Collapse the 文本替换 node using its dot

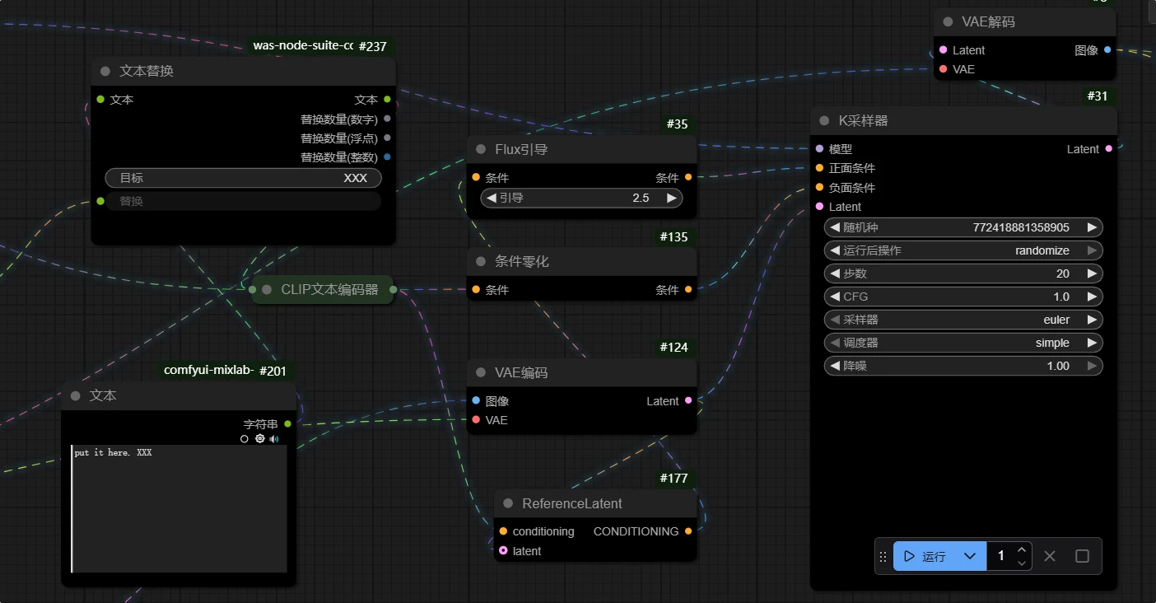point(105,71)
